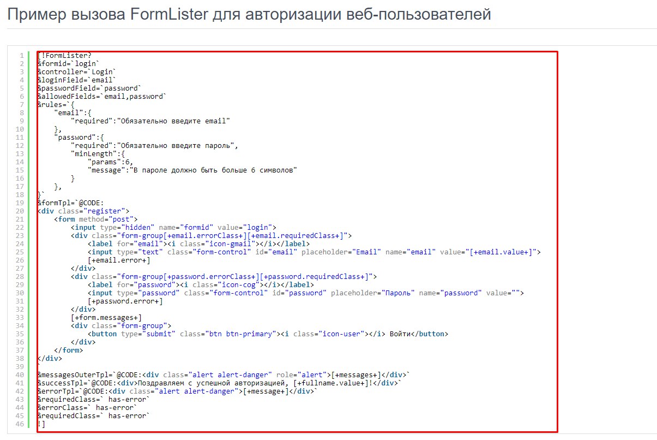657x440 pixels.
Task: Click the &passwordField=`password` line
Action: click(89, 88)
